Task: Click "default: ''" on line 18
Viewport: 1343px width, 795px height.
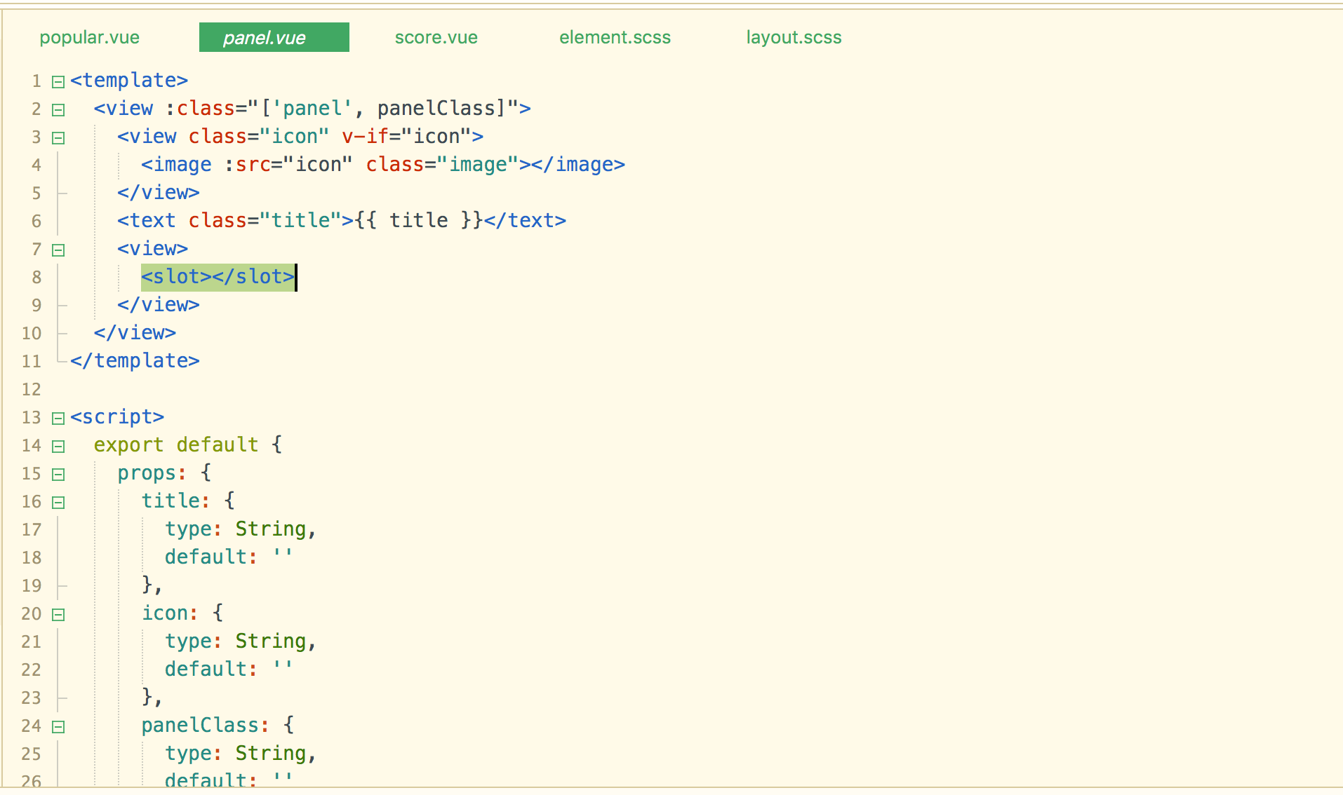Action: coord(229,557)
